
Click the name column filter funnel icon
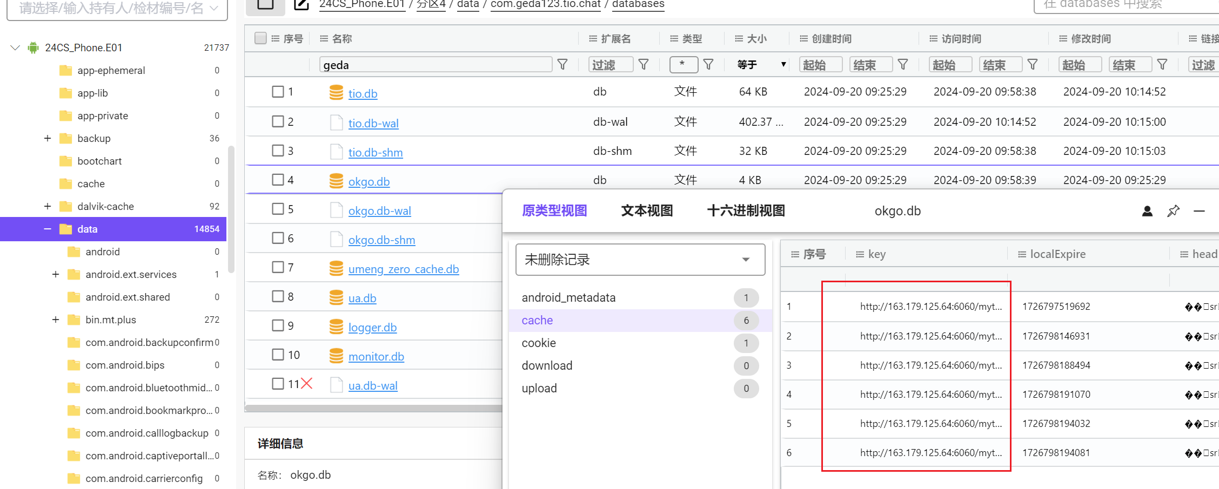562,65
